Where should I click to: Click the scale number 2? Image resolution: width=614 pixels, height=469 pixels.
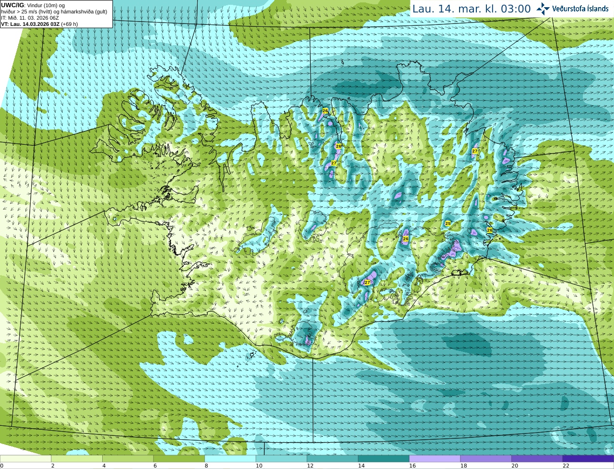point(53,466)
